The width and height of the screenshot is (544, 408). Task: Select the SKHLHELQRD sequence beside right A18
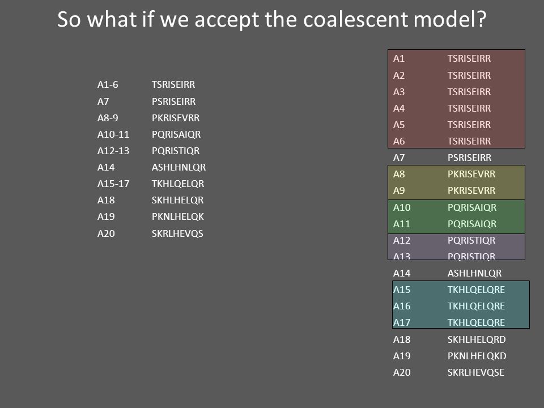coord(477,339)
